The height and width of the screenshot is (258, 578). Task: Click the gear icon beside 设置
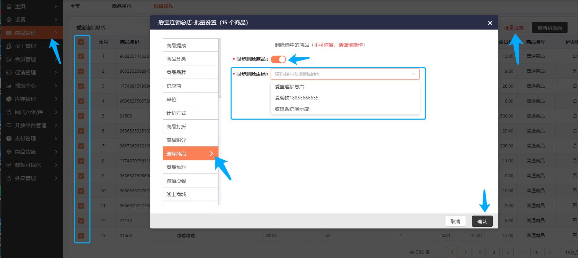[x=9, y=19]
